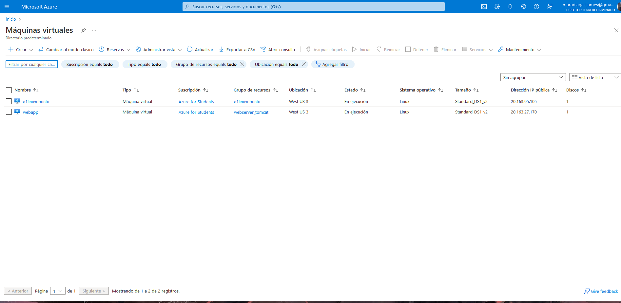Viewport: 621px width, 303px height.
Task: Click Cambiar al modo clásico
Action: coord(66,50)
